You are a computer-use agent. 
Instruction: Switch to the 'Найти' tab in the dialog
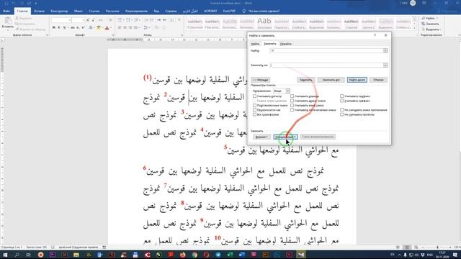[255, 44]
